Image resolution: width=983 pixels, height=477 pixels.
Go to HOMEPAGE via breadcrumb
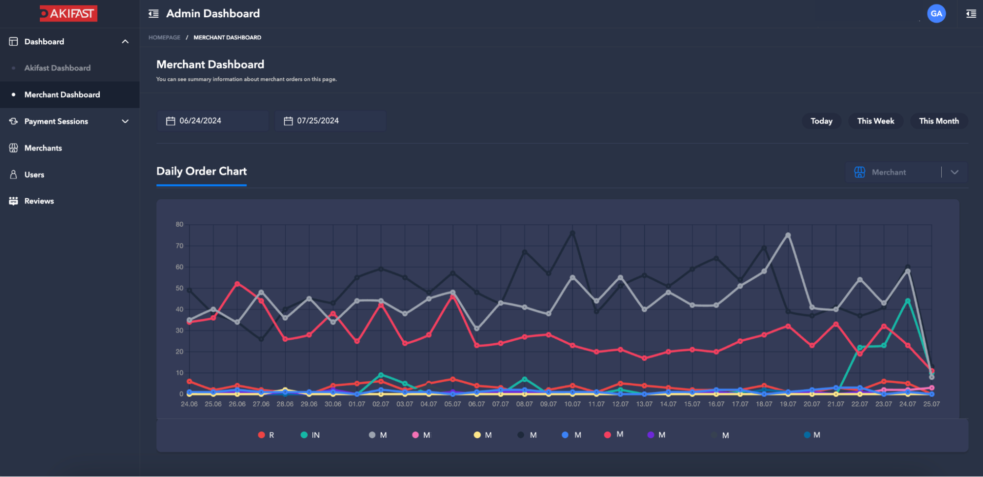pos(164,37)
